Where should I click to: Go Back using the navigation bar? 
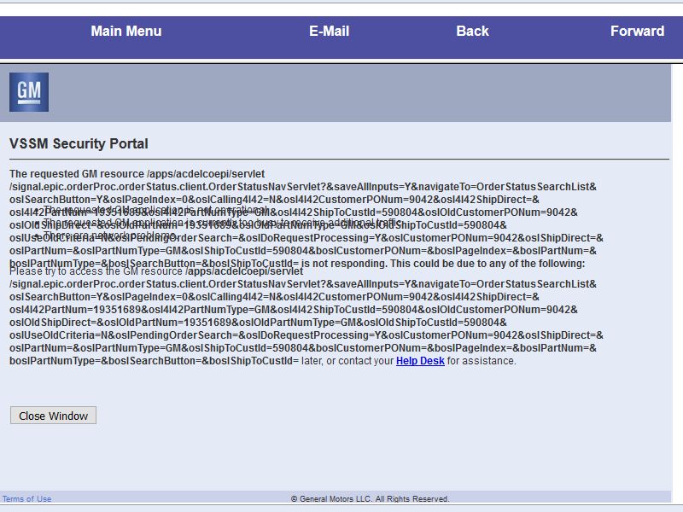473,32
